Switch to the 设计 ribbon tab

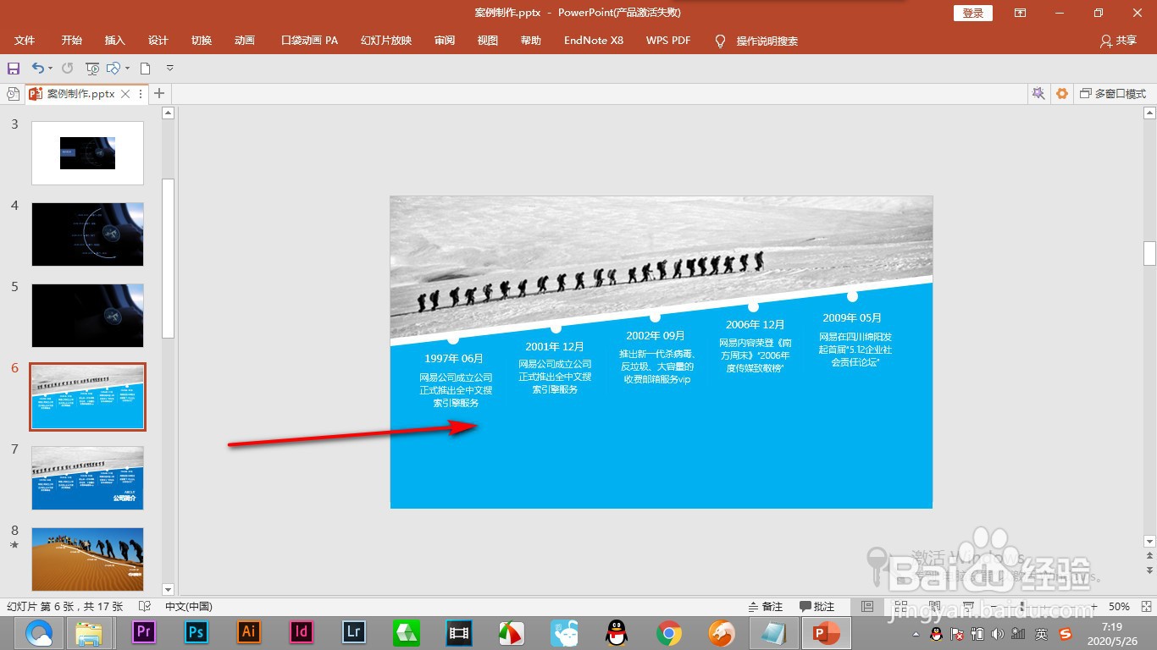(x=158, y=41)
